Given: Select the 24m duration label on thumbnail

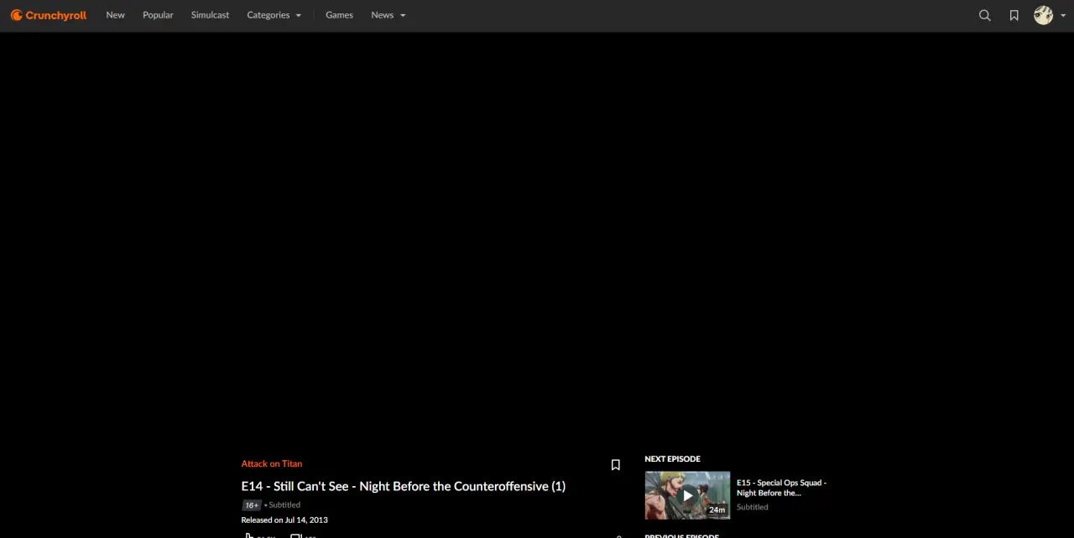Looking at the screenshot, I should 717,510.
